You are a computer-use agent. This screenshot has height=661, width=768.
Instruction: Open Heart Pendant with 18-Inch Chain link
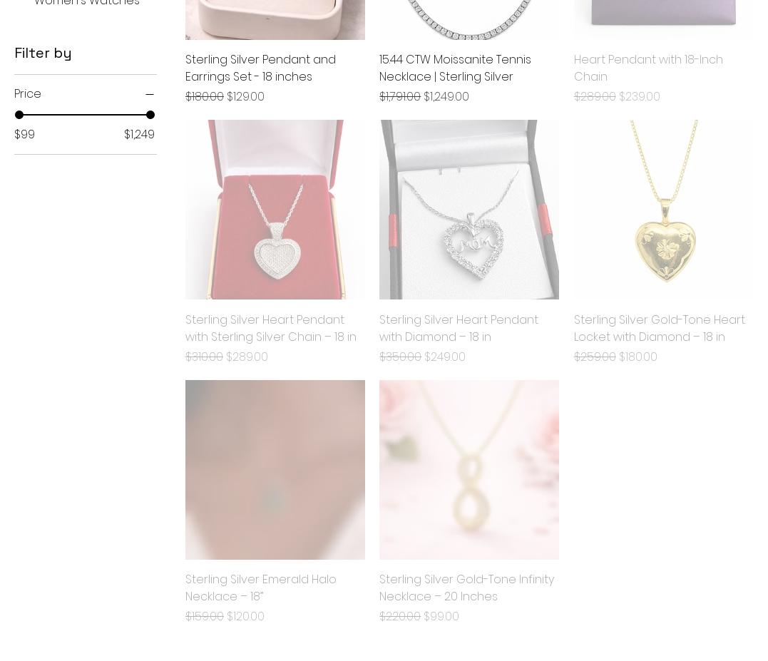[x=648, y=68]
